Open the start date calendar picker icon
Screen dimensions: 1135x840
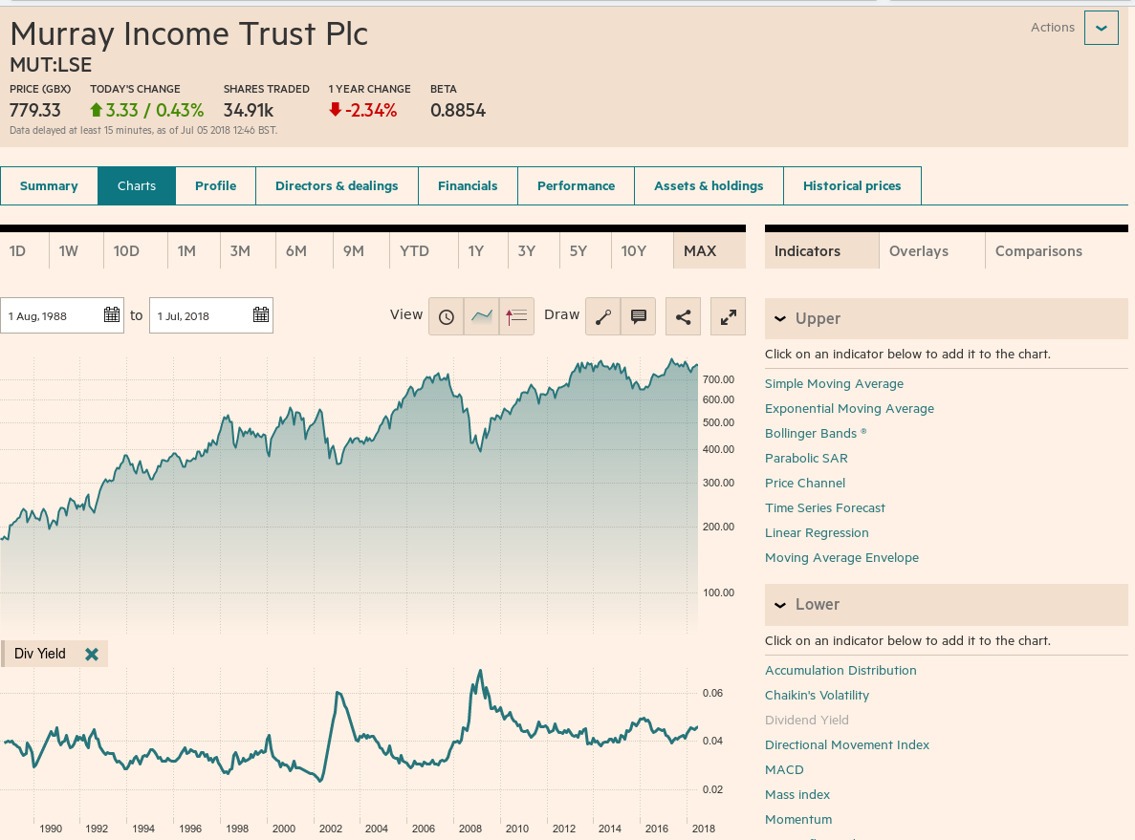tap(112, 314)
